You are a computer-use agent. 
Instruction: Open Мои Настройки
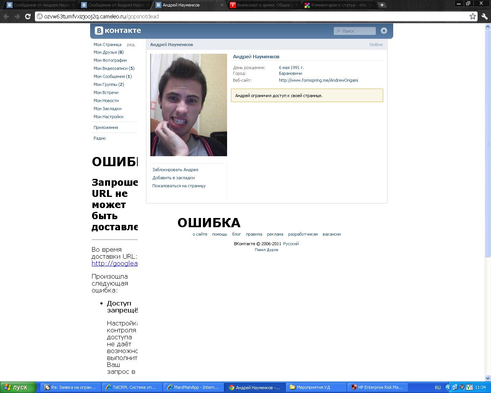coord(109,117)
